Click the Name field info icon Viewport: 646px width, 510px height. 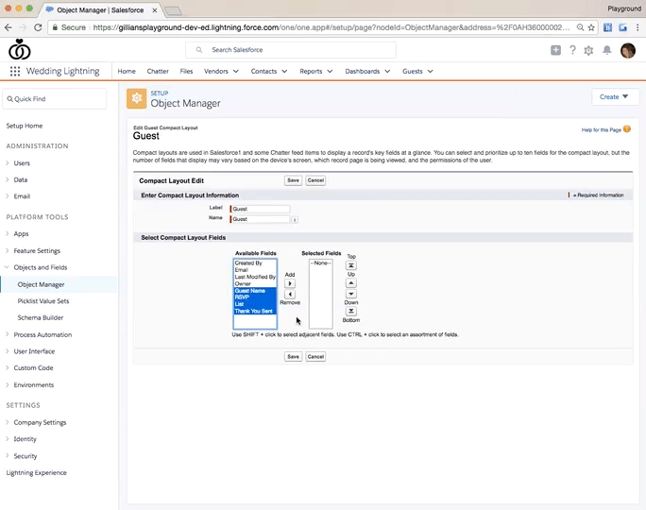click(295, 219)
